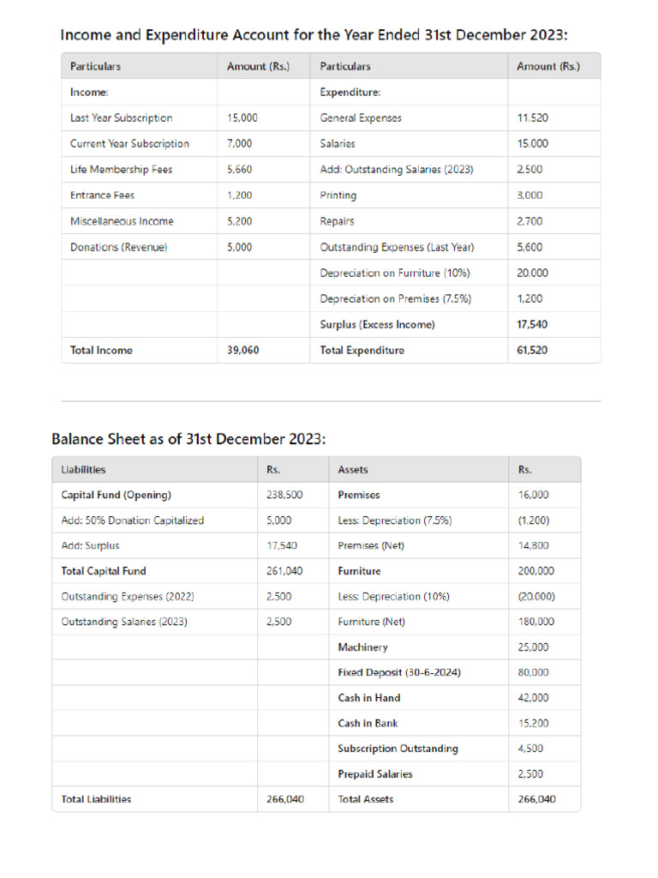The width and height of the screenshot is (658, 878).
Task: Click the 'Balance Sheet as of 31st December 2023:' heading
Action: point(188,439)
